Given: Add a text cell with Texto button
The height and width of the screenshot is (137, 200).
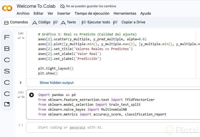Looking at the screenshot, I should click(x=68, y=22).
